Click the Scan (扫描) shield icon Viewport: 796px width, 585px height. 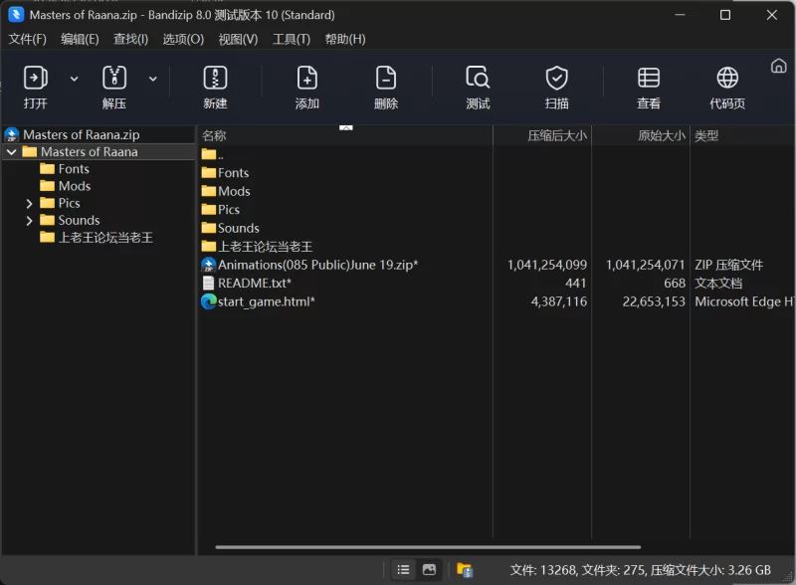[x=557, y=79]
